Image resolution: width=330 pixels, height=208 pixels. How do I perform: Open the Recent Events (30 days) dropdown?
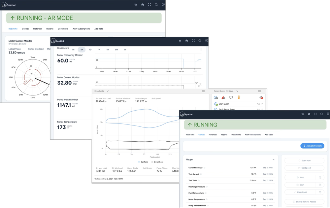coord(226,91)
